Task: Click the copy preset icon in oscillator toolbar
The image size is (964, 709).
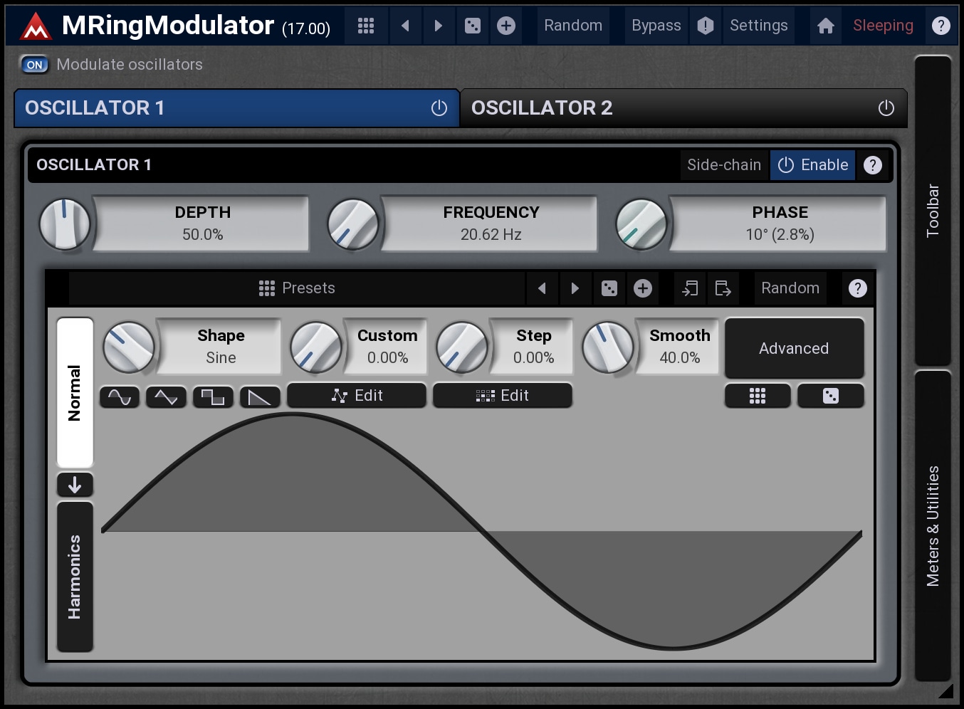Action: [x=689, y=288]
